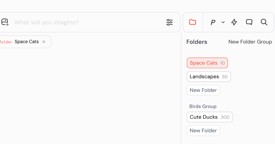This screenshot has width=275, height=144.
Task: Open the chat bubble icon
Action: coord(249,22)
